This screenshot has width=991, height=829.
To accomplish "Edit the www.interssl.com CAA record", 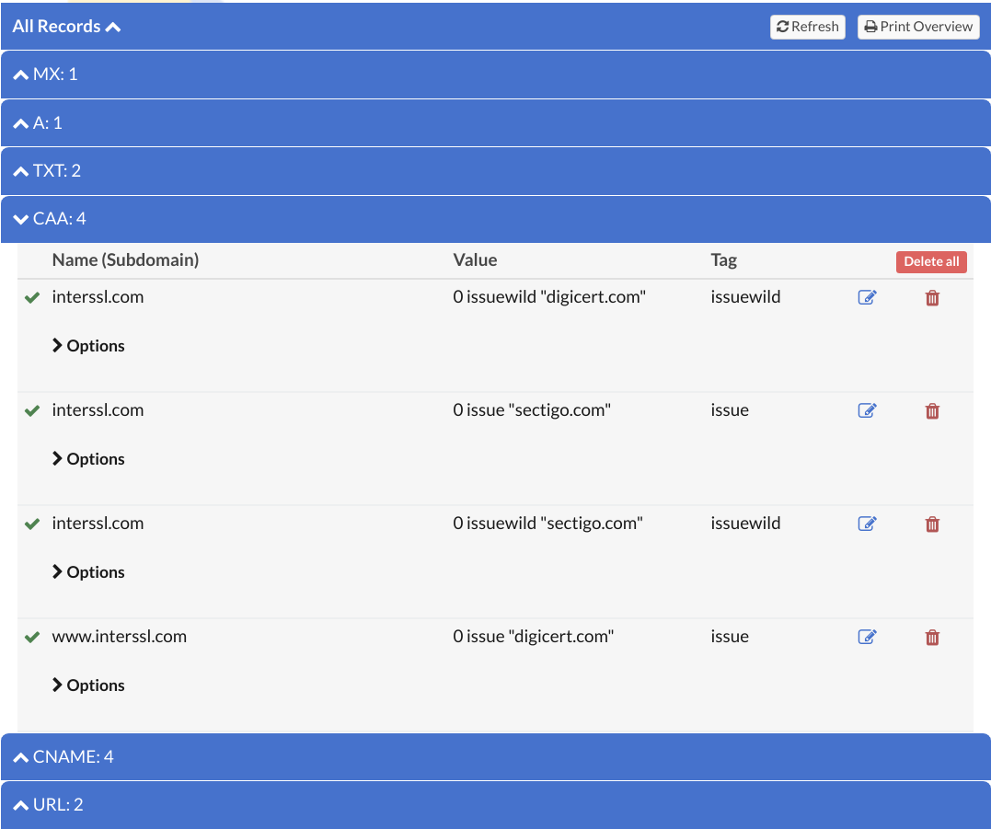I will [867, 637].
